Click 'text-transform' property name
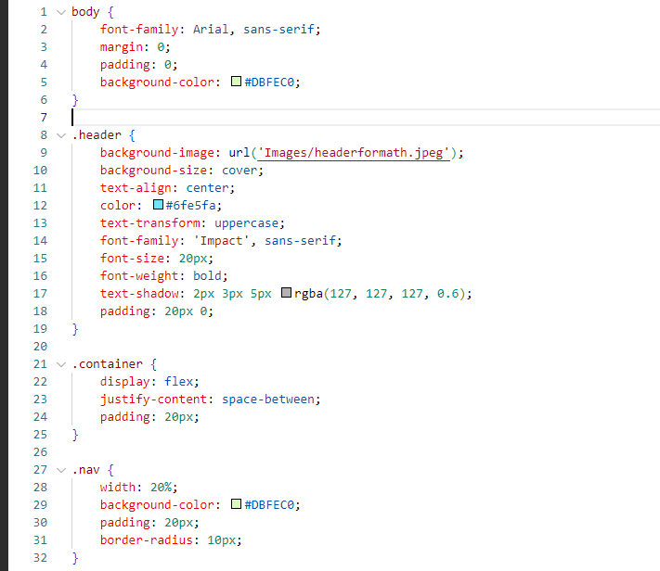660x571 pixels. coord(149,223)
